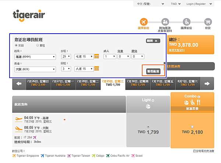Click the Tigerair Australia legend icon
The image size is (221, 163).
42,156
